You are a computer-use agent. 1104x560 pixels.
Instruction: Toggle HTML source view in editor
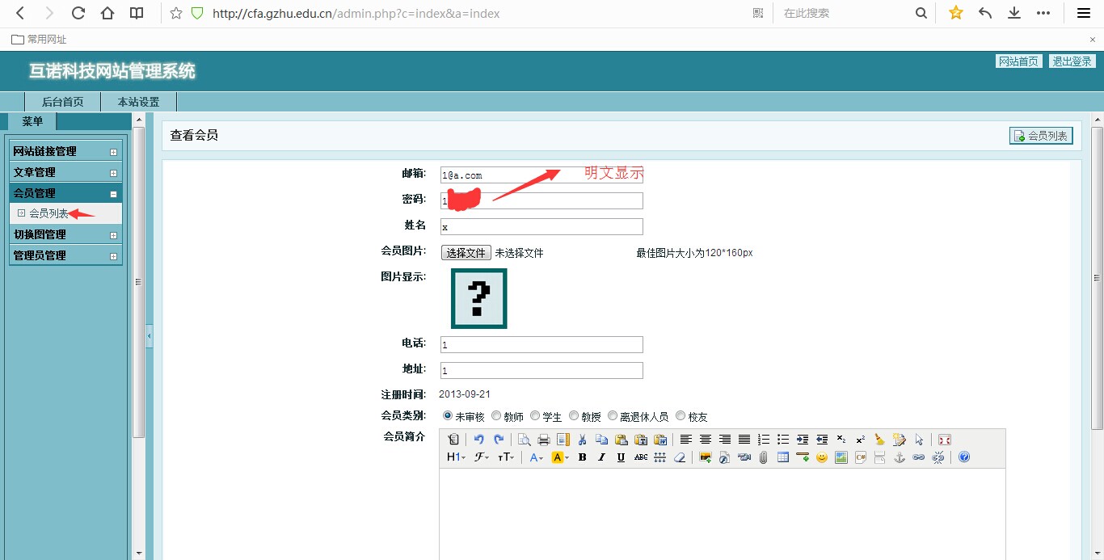pyautogui.click(x=453, y=440)
